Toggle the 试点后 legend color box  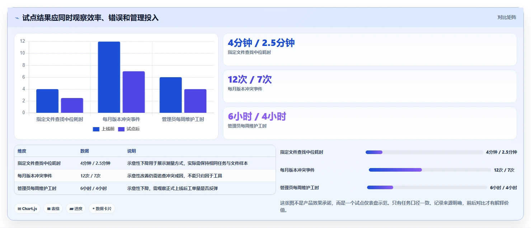(121, 129)
